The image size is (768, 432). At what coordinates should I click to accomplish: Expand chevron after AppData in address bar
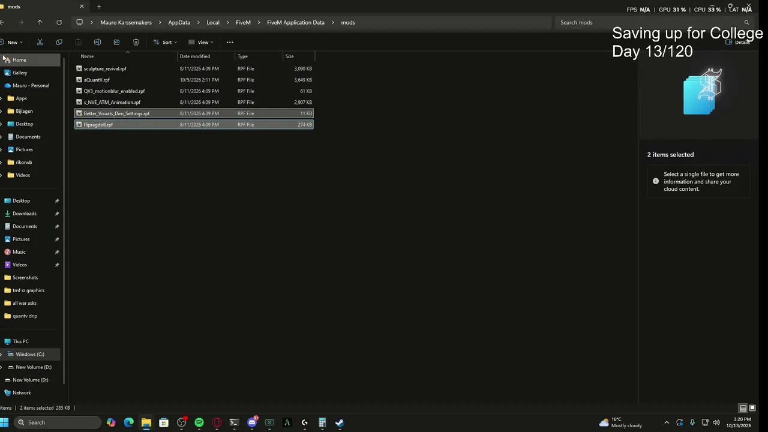pos(198,22)
